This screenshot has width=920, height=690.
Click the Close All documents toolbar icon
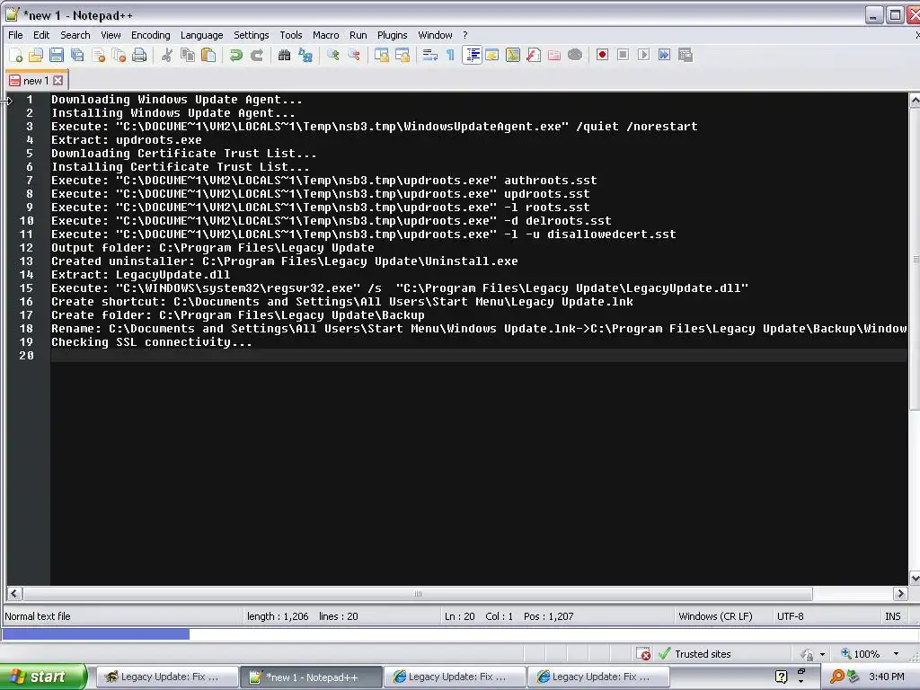pos(119,55)
